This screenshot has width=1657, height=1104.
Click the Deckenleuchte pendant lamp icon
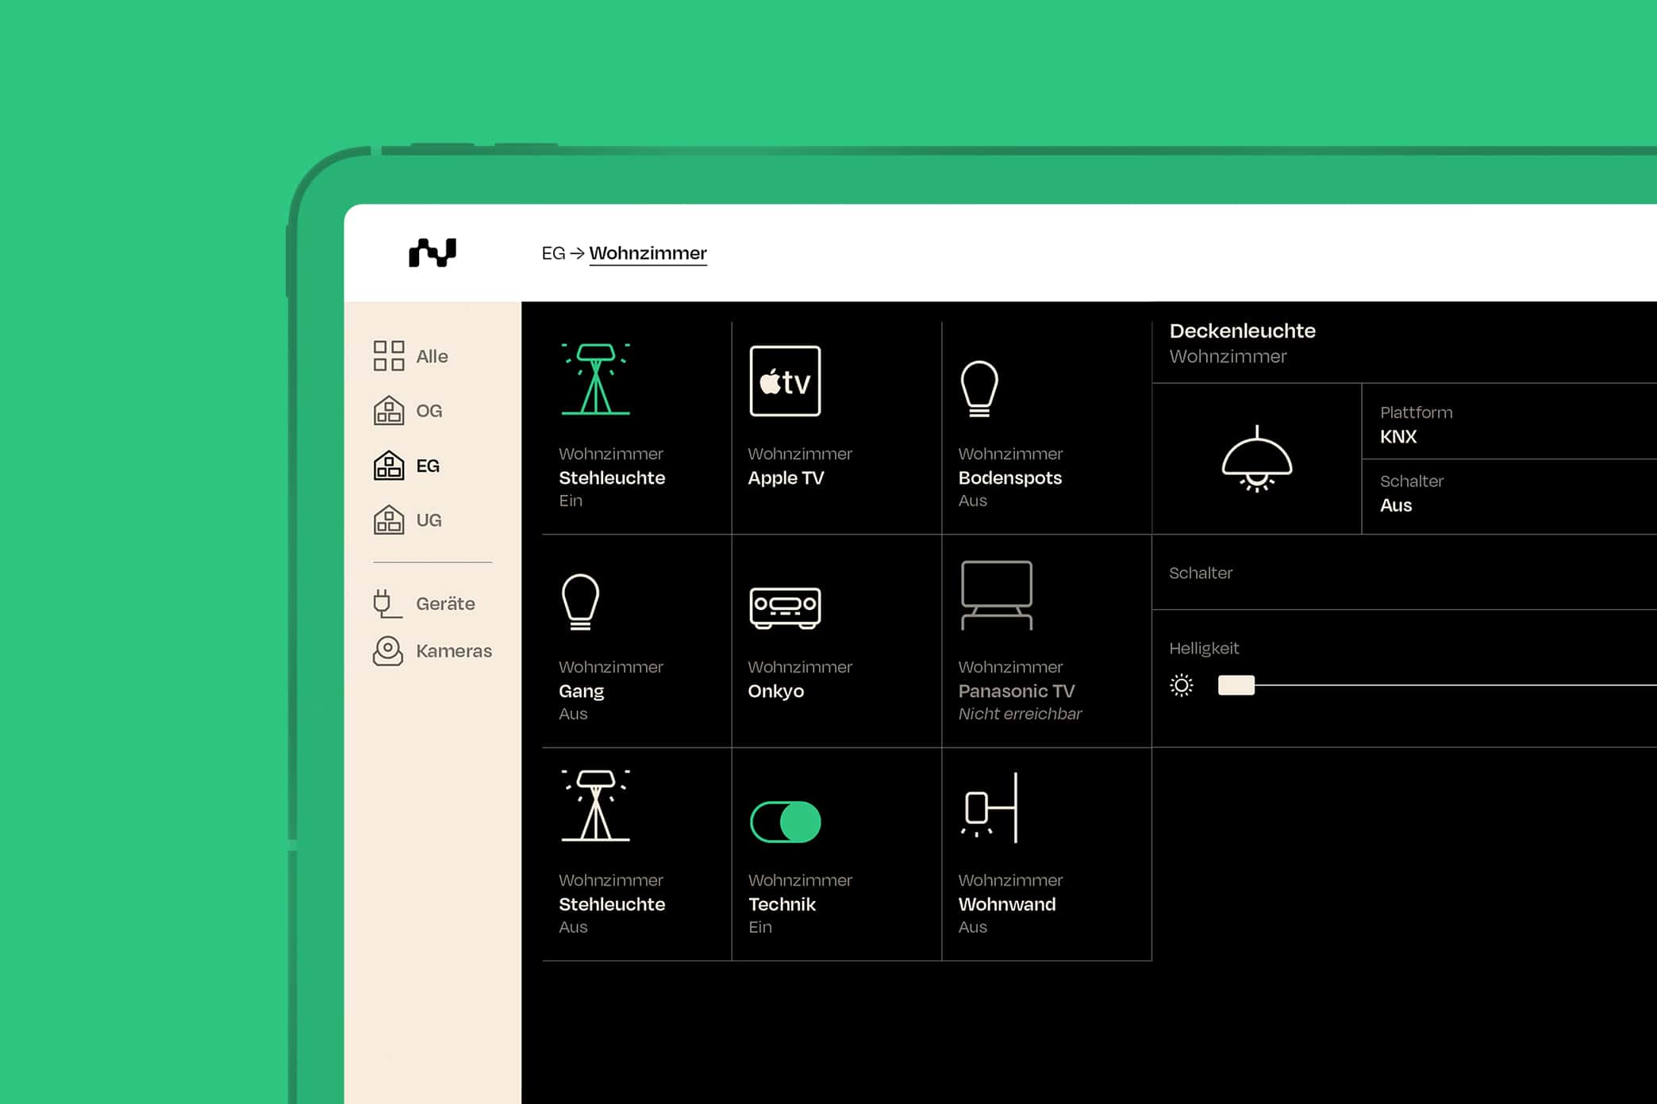pos(1257,459)
